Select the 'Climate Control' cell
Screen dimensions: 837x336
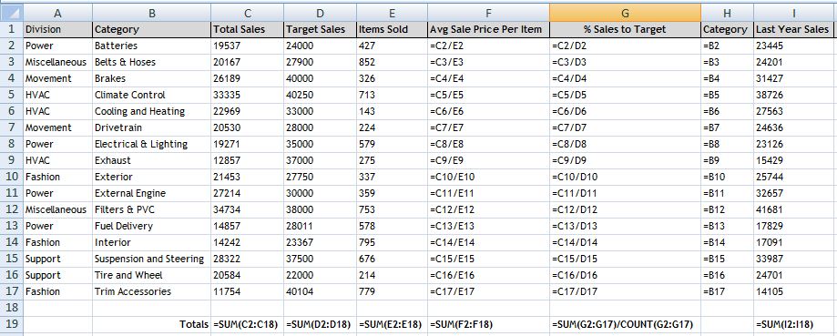(151, 95)
